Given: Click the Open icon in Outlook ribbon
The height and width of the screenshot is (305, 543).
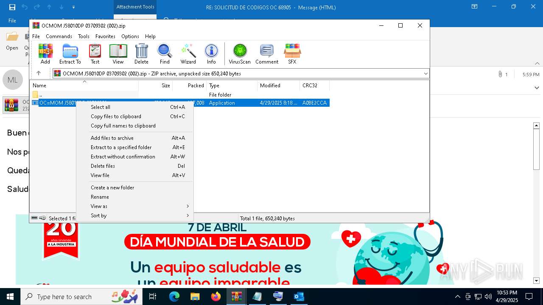Looking at the screenshot, I should [x=12, y=41].
